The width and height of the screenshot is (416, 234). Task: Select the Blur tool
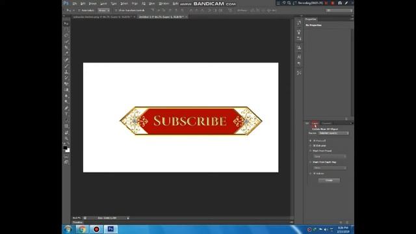coord(66,96)
